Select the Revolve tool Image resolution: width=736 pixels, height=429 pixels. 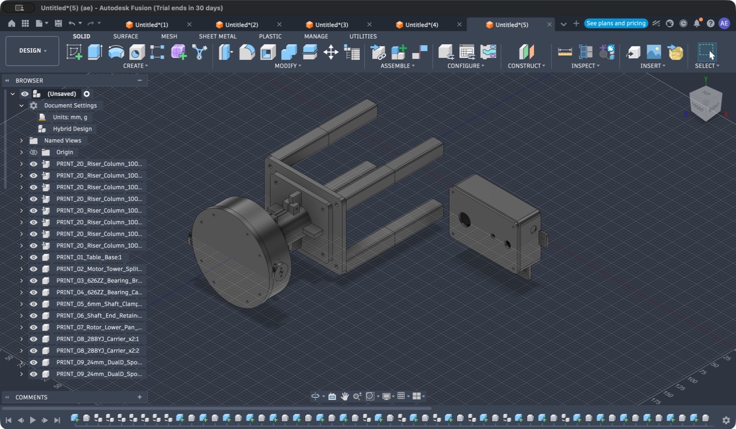point(116,52)
